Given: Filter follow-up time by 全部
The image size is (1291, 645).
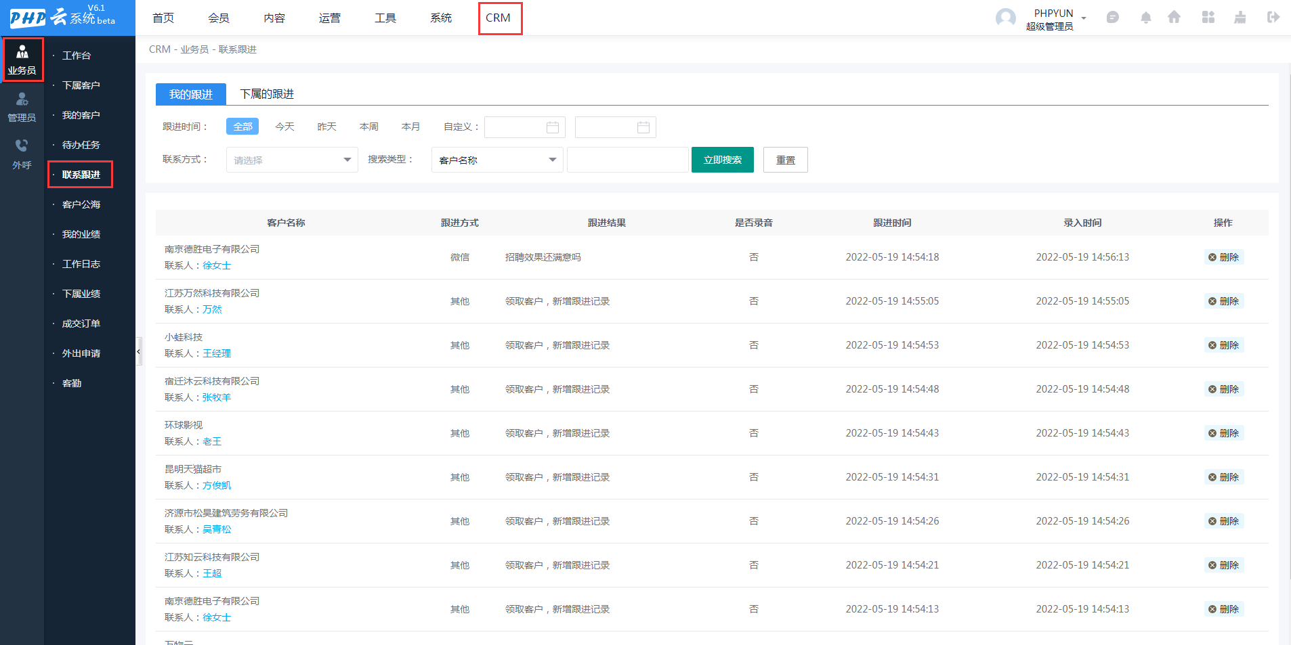Looking at the screenshot, I should coord(242,127).
